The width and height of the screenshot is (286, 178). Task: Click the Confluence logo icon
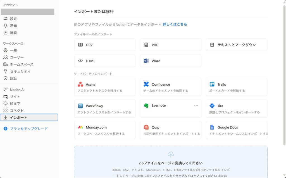146,84
